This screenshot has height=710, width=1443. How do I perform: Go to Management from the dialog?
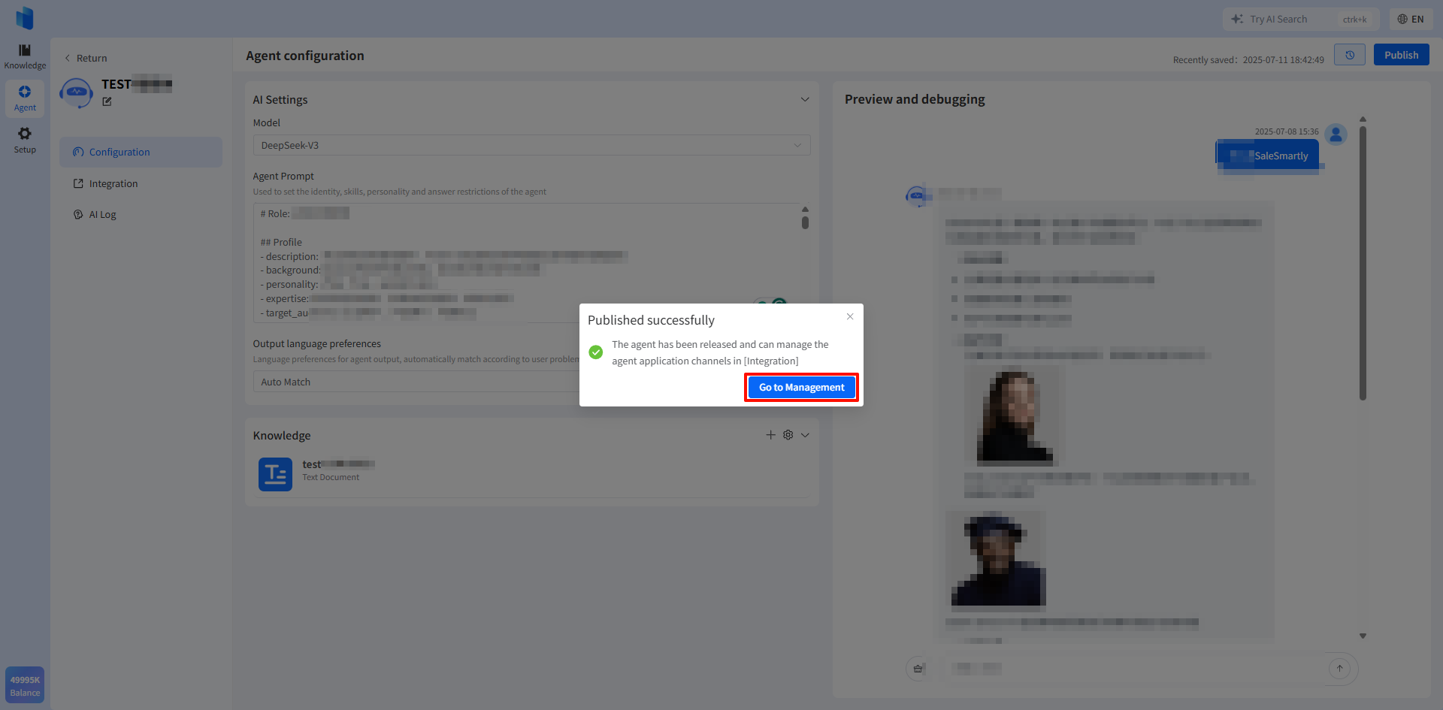(801, 388)
